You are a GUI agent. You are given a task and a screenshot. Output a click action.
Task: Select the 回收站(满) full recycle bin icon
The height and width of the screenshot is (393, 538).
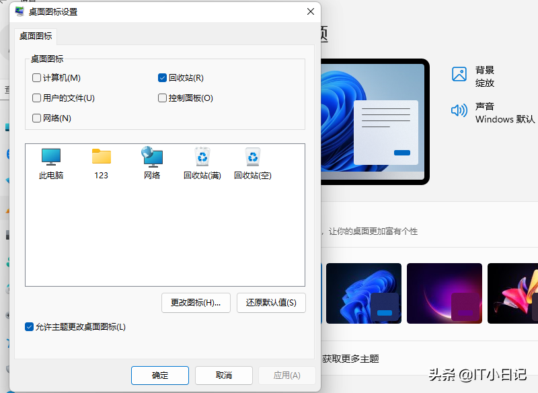tap(202, 157)
